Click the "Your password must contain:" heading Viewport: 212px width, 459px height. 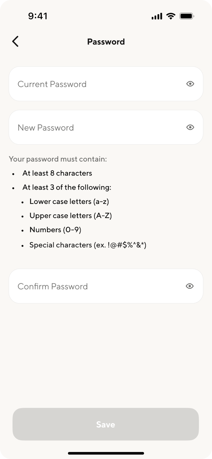click(58, 159)
